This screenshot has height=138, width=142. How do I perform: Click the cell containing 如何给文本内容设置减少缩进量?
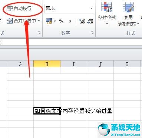47,111
